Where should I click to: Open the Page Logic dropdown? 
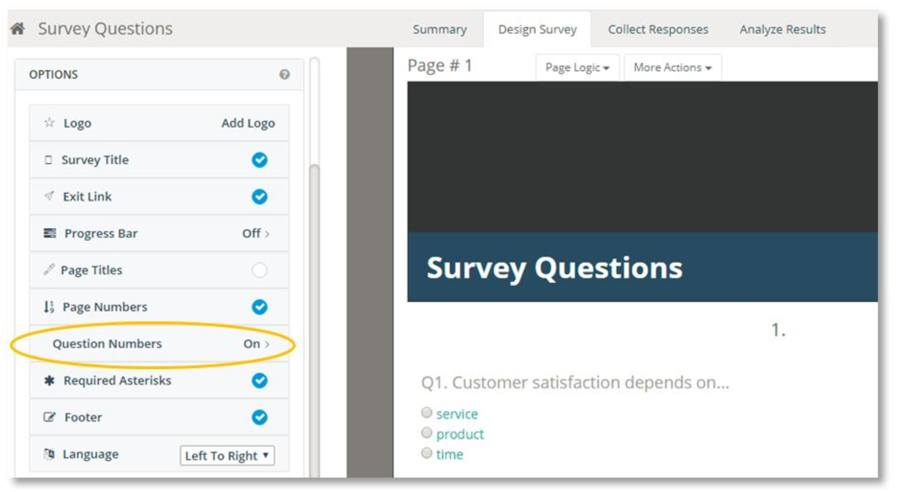pyautogui.click(x=577, y=67)
